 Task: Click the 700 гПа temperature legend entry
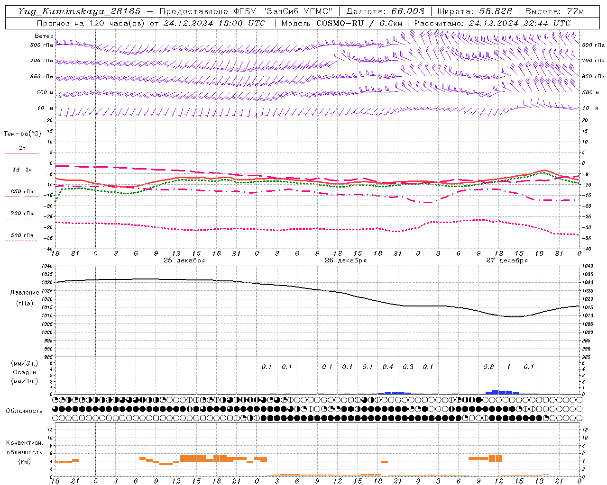click(22, 214)
